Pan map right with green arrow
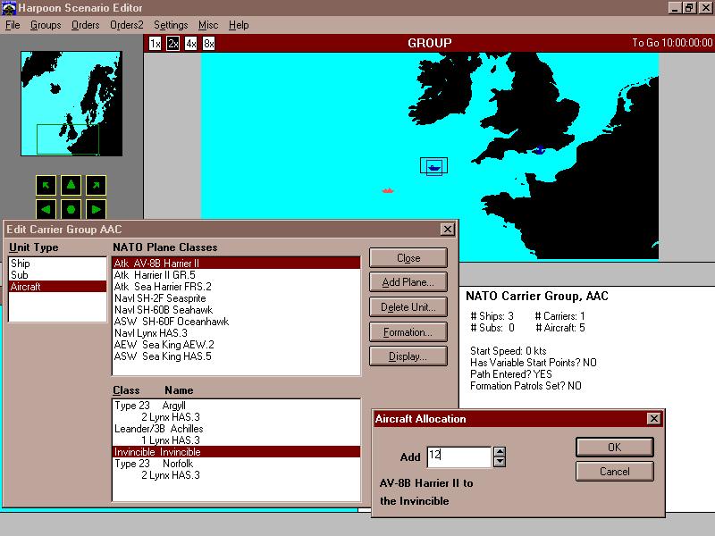This screenshot has height=536, width=715. point(96,209)
